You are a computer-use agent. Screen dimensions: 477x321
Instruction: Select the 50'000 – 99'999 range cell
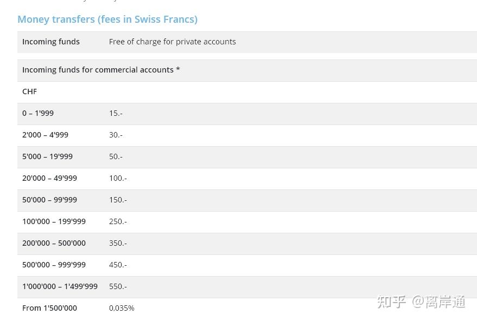tap(49, 200)
